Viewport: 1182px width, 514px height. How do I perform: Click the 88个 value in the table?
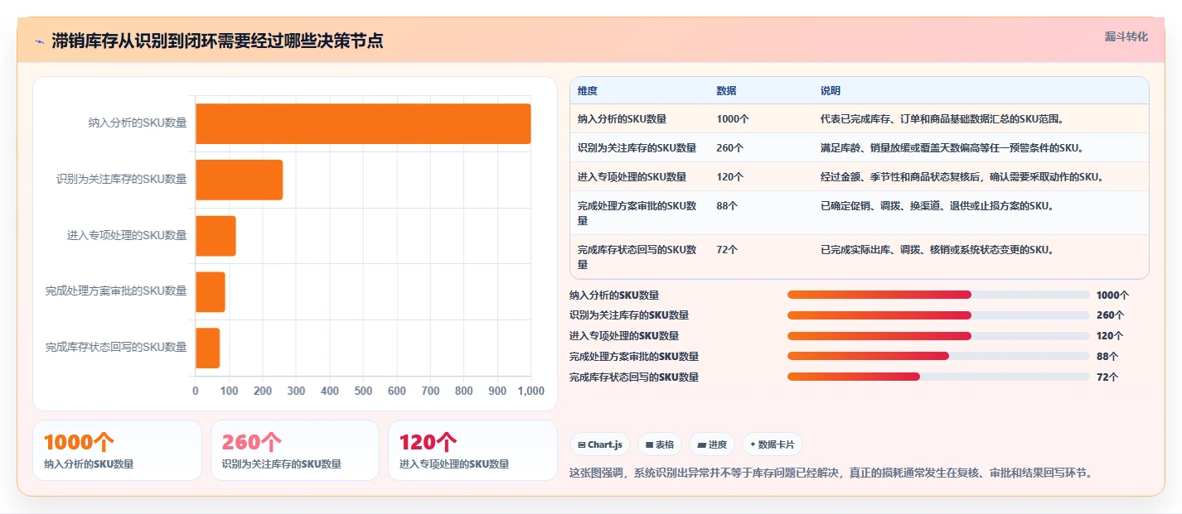[727, 206]
